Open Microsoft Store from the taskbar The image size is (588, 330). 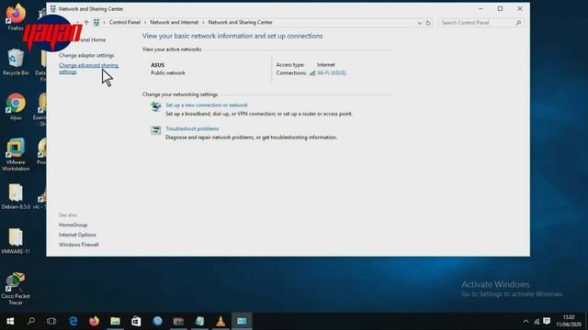136,321
